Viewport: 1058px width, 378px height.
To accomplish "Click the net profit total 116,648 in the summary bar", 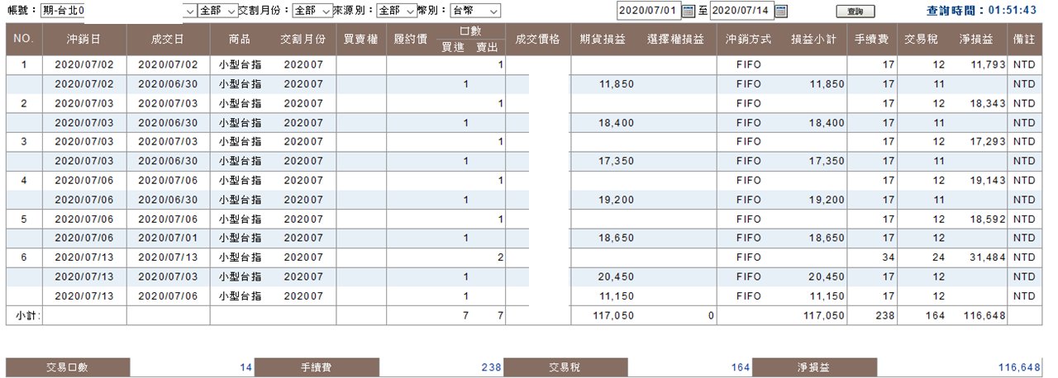I will 1020,367.
